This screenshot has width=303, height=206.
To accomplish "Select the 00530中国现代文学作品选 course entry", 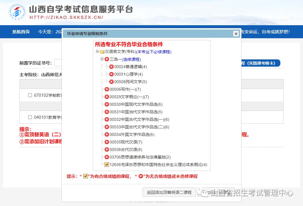I will pos(136,104).
